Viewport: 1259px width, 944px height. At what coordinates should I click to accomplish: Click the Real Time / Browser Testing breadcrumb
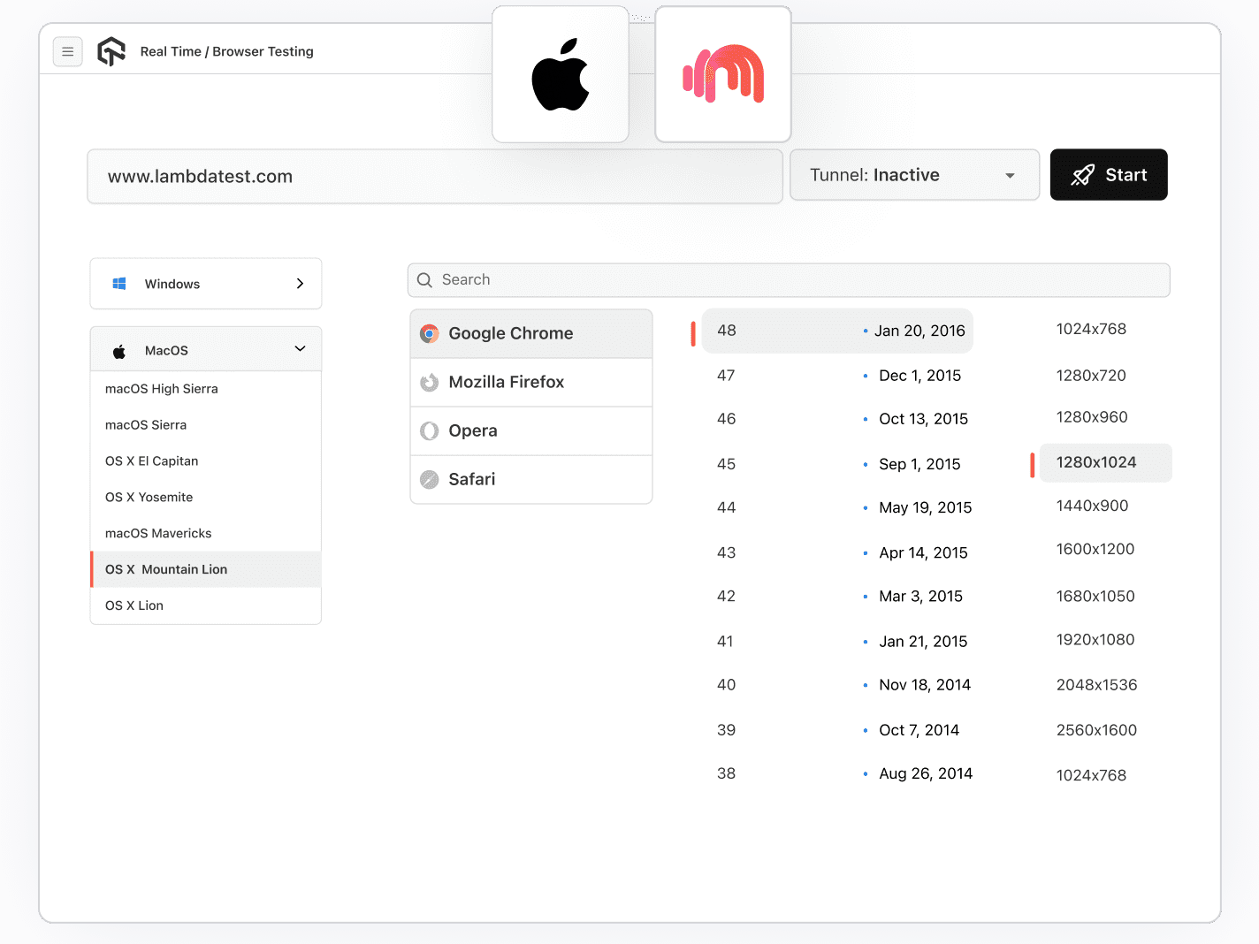click(226, 51)
